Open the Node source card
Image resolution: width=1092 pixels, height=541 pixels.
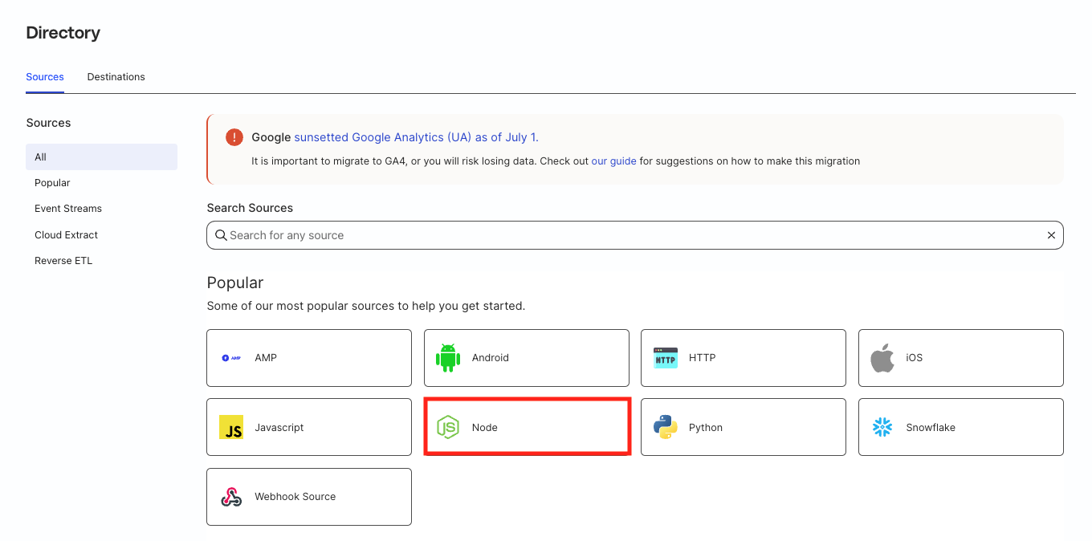point(527,427)
